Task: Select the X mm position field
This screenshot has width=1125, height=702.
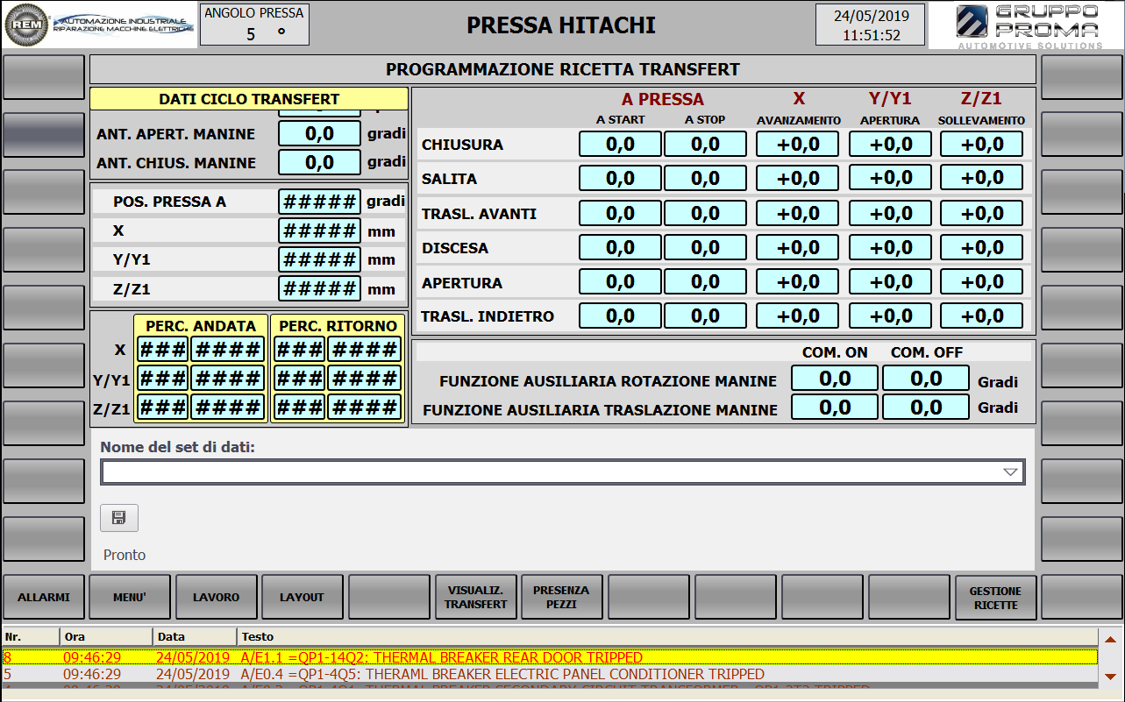Action: pos(320,230)
